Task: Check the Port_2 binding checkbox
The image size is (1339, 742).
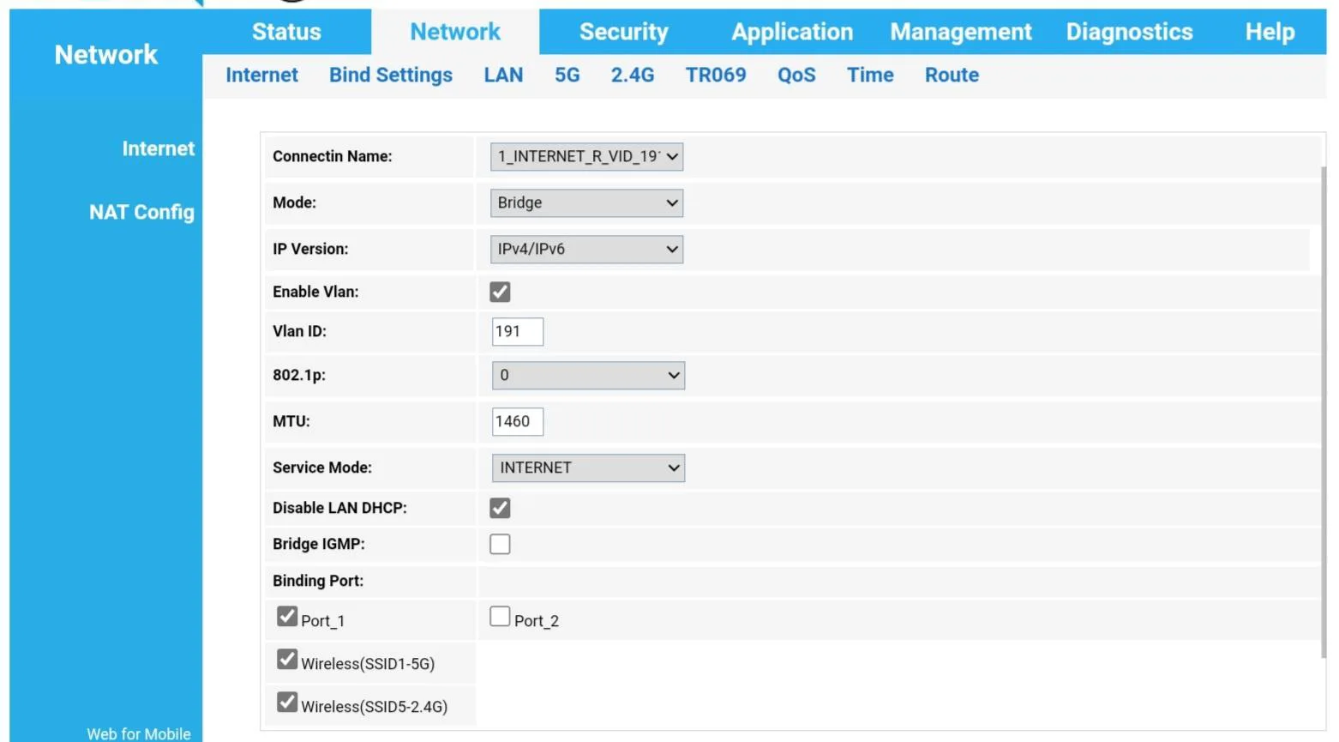Action: click(x=500, y=617)
